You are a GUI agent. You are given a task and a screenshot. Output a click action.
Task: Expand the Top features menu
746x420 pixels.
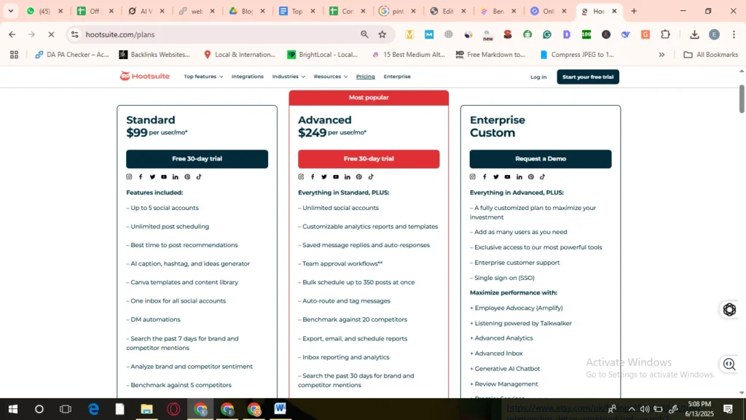(203, 77)
